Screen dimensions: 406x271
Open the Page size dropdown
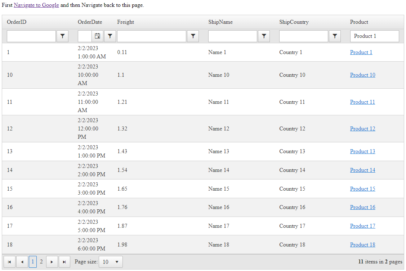point(111,262)
